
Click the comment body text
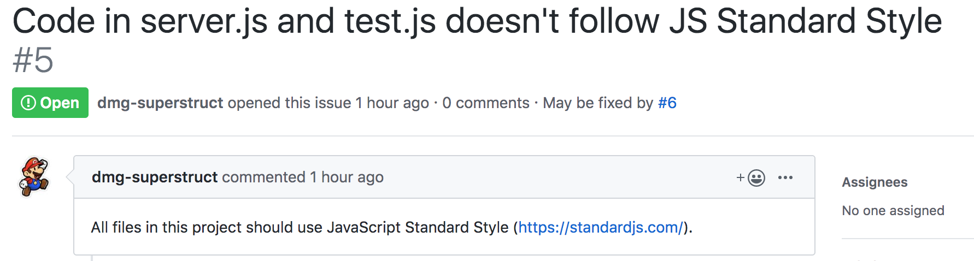coord(301,227)
